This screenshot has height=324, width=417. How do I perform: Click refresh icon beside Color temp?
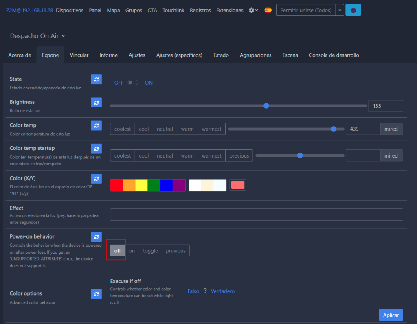[96, 126]
